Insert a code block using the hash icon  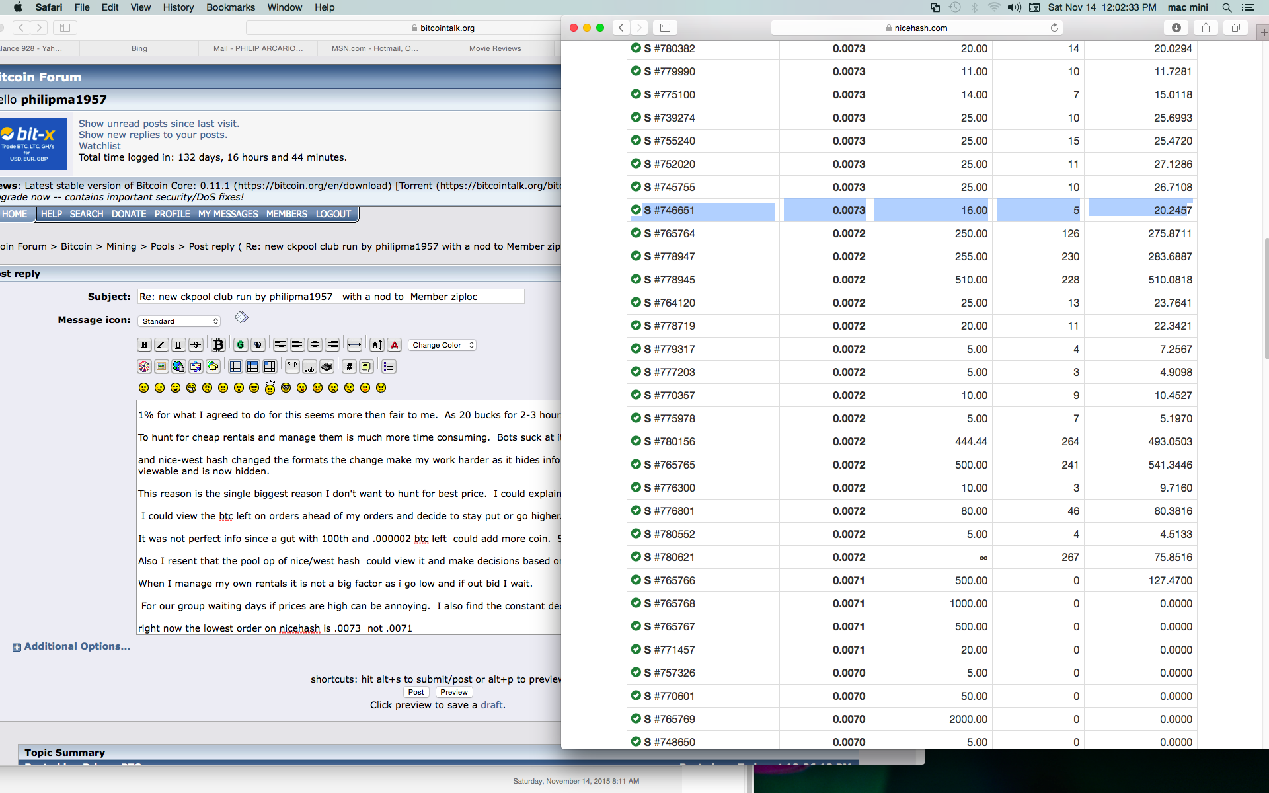coord(349,367)
